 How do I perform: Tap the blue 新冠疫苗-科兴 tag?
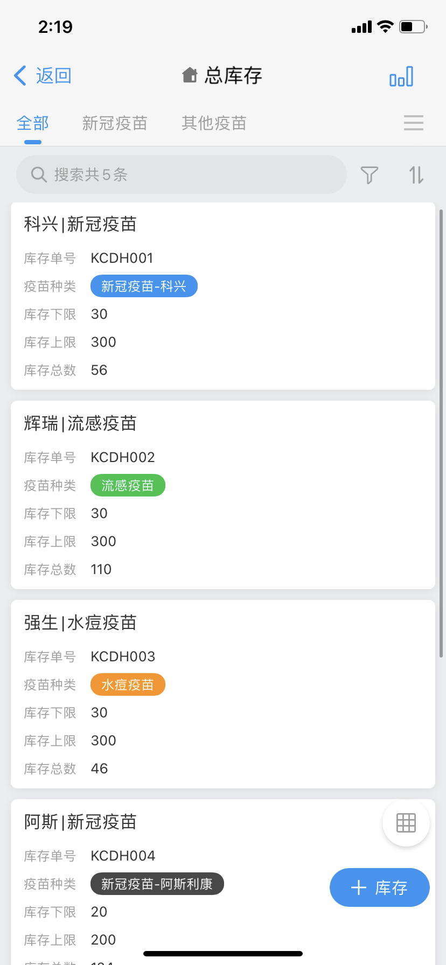pos(144,286)
